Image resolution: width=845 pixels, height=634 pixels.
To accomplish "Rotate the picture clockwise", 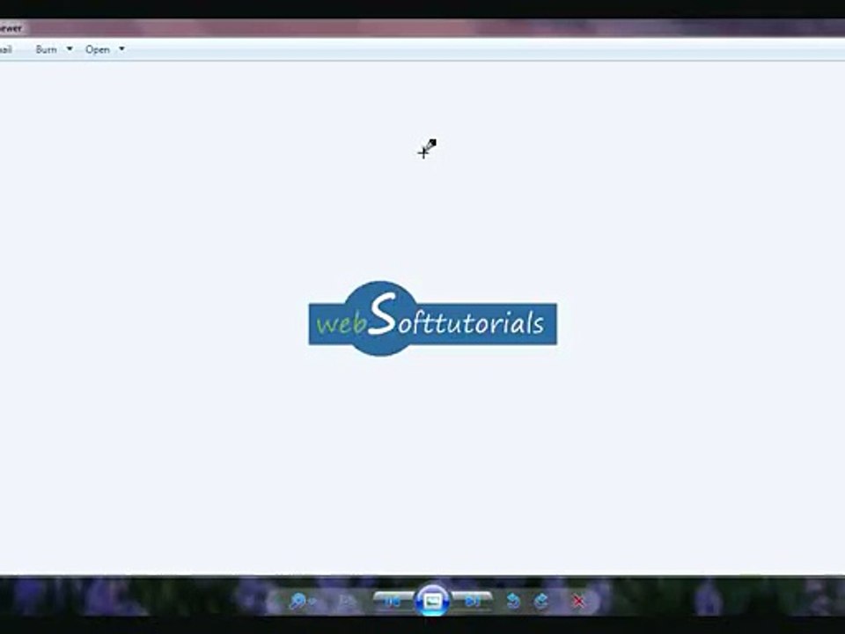I will coord(541,601).
